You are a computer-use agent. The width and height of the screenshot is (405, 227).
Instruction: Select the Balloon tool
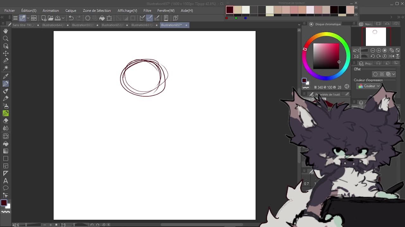[6, 188]
